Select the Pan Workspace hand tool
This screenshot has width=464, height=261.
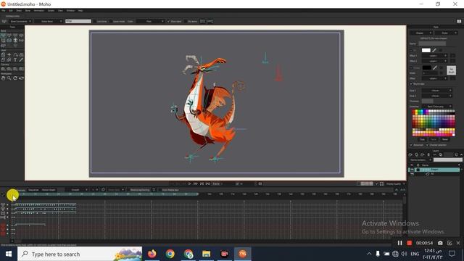[3, 78]
